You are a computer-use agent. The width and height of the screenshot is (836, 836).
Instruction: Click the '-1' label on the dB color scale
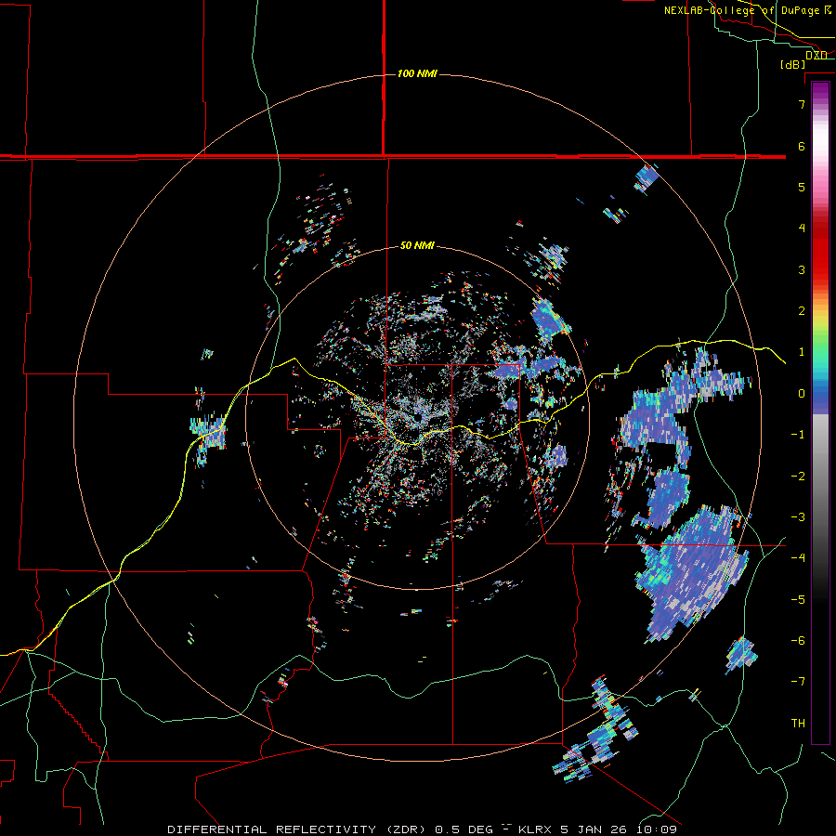tap(798, 435)
